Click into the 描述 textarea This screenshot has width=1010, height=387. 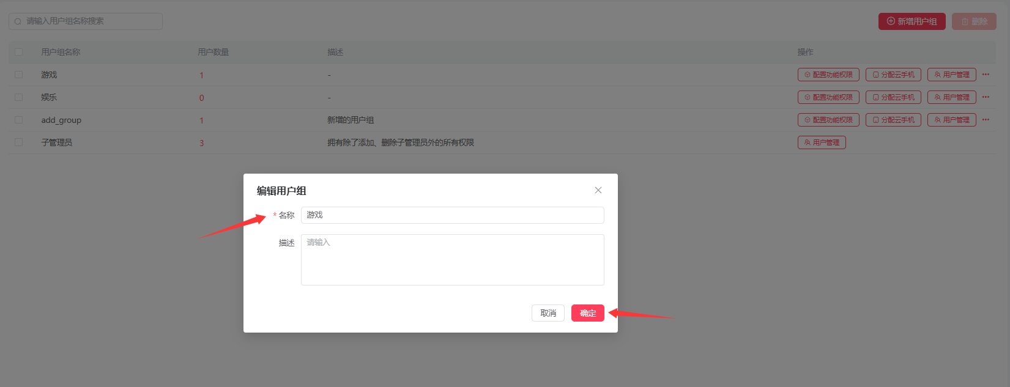click(452, 259)
